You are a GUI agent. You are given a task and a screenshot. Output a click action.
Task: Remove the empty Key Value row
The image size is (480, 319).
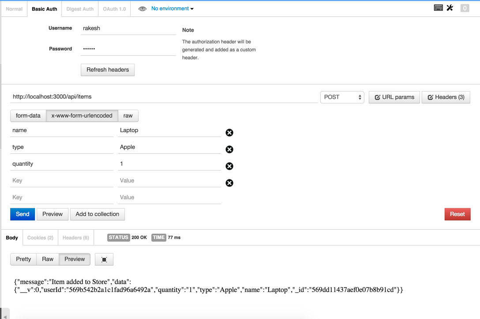pos(229,183)
